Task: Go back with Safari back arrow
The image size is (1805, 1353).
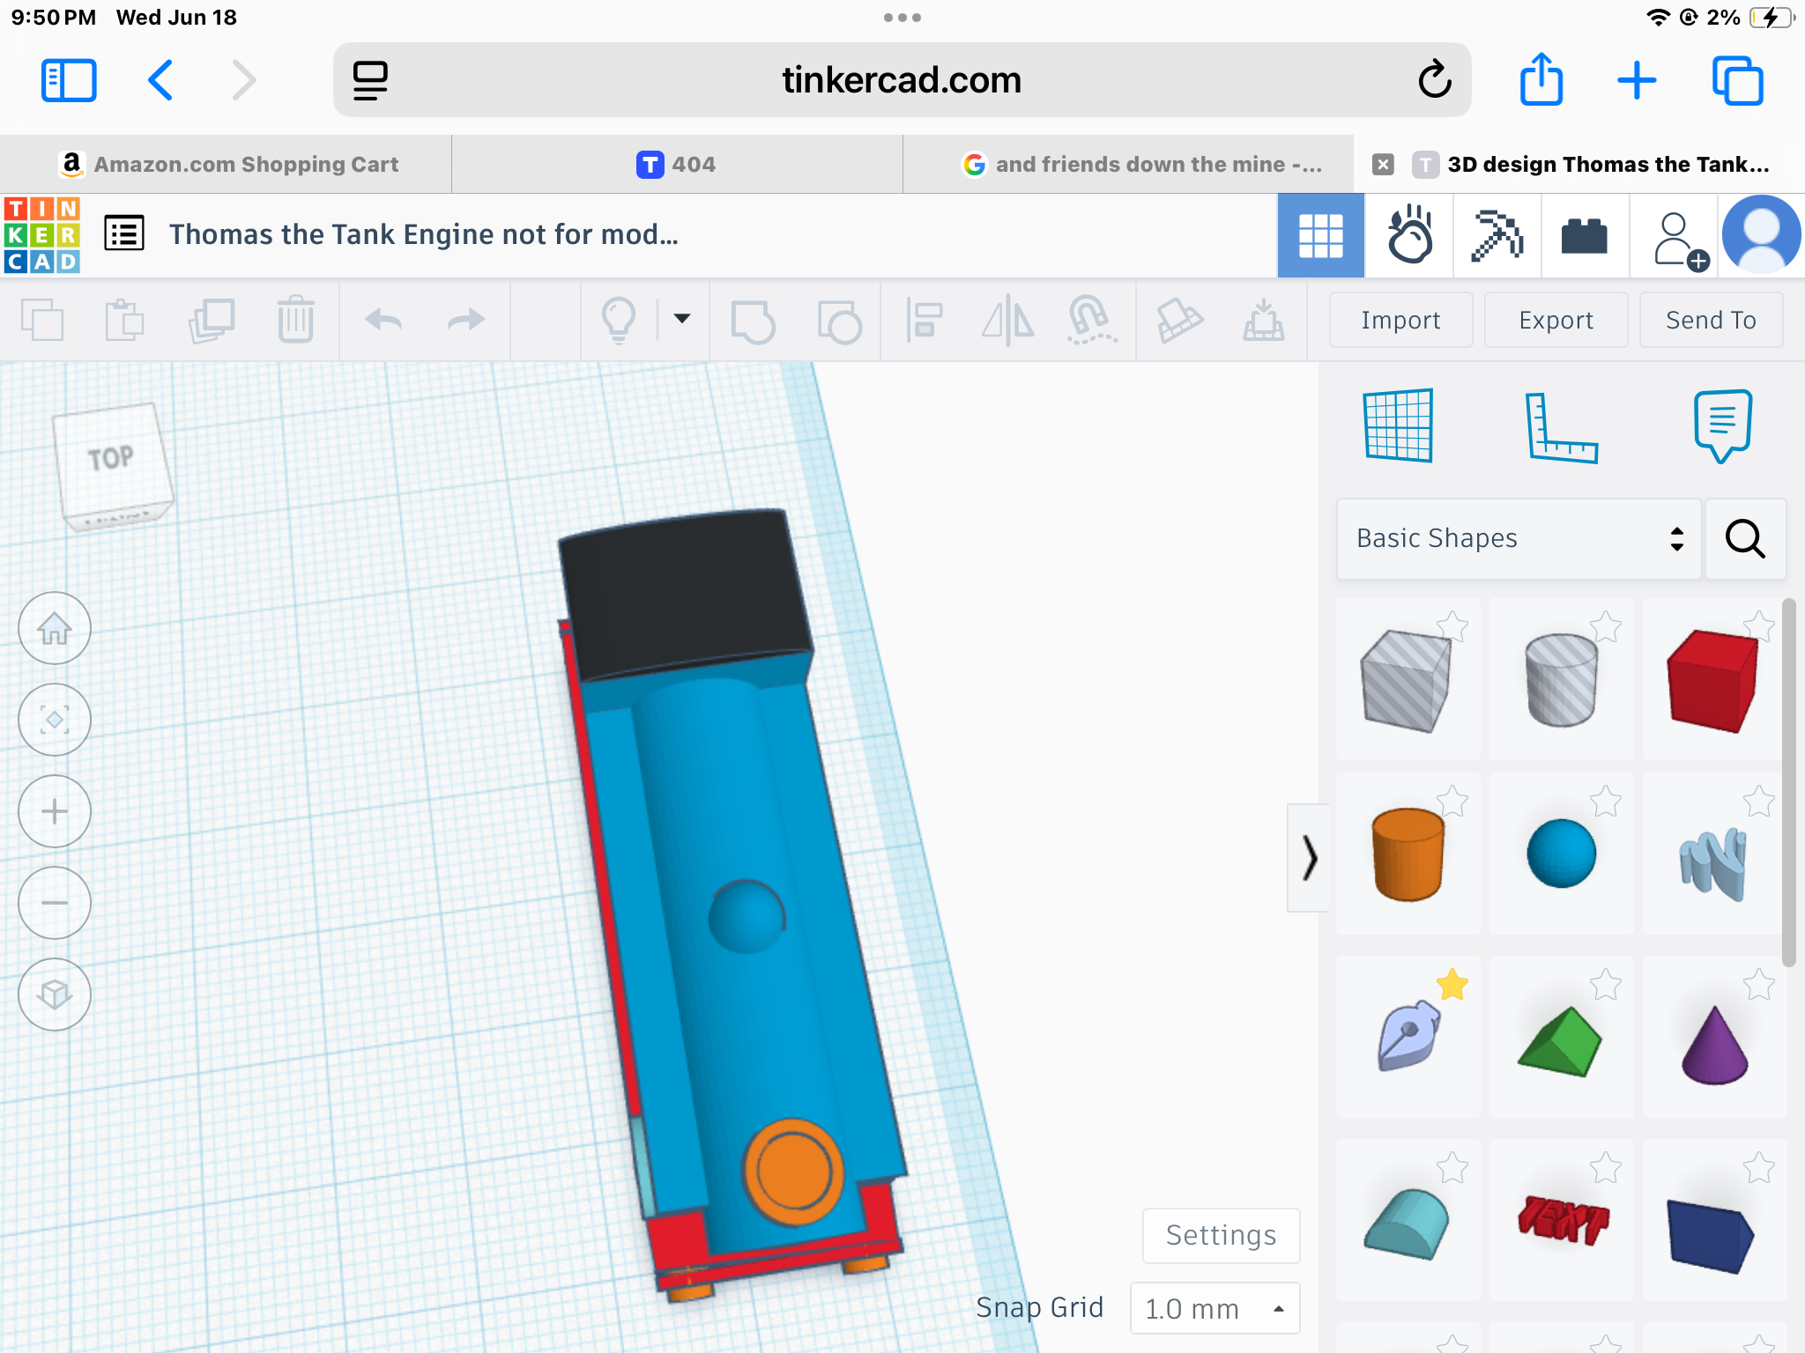Action: 160,80
